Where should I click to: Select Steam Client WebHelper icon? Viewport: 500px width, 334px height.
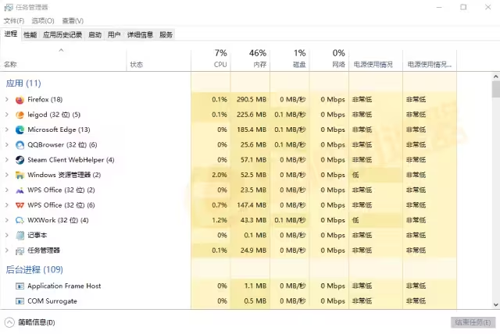pos(20,160)
